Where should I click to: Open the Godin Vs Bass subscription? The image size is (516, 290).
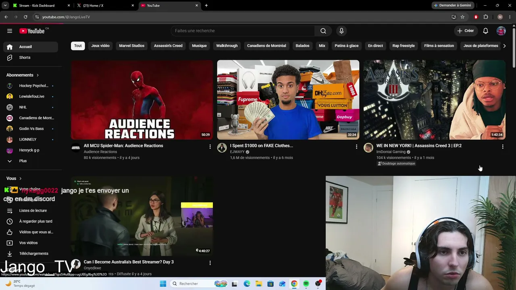coord(31,129)
